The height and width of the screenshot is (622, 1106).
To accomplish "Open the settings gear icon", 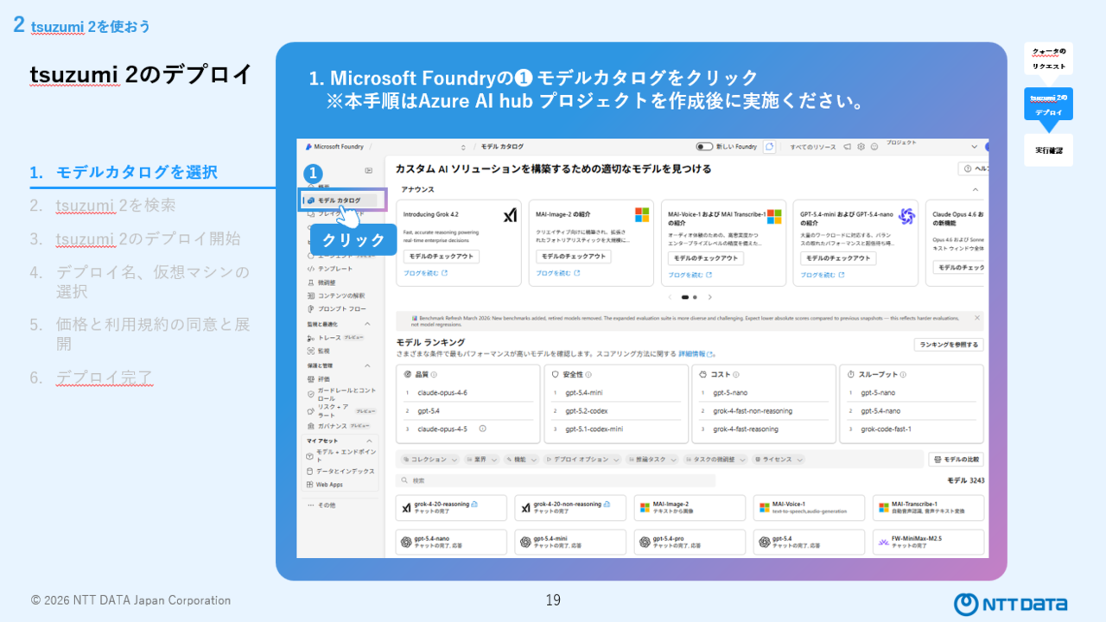I will (861, 147).
